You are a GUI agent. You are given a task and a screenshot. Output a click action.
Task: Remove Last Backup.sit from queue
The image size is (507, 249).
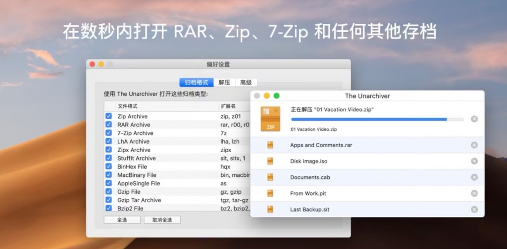(474, 209)
